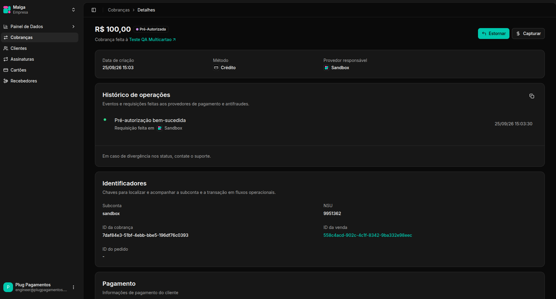Click the R$ 100,00 amount heading
Viewport: 556px width, 299px height.
pyautogui.click(x=113, y=29)
